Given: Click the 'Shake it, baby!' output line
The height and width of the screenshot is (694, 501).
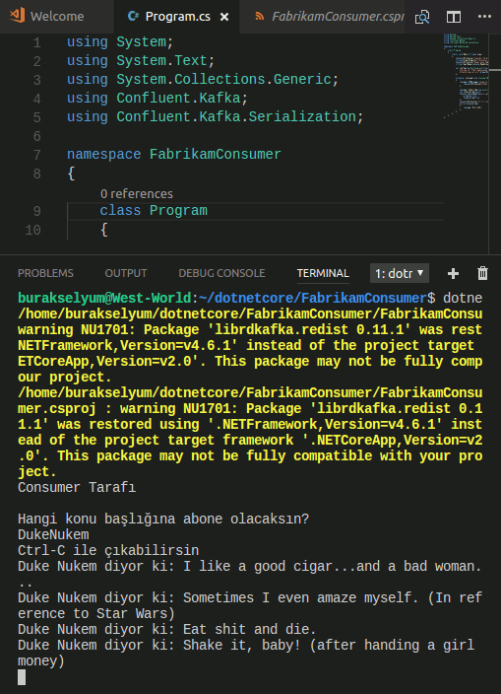Looking at the screenshot, I should 246,646.
